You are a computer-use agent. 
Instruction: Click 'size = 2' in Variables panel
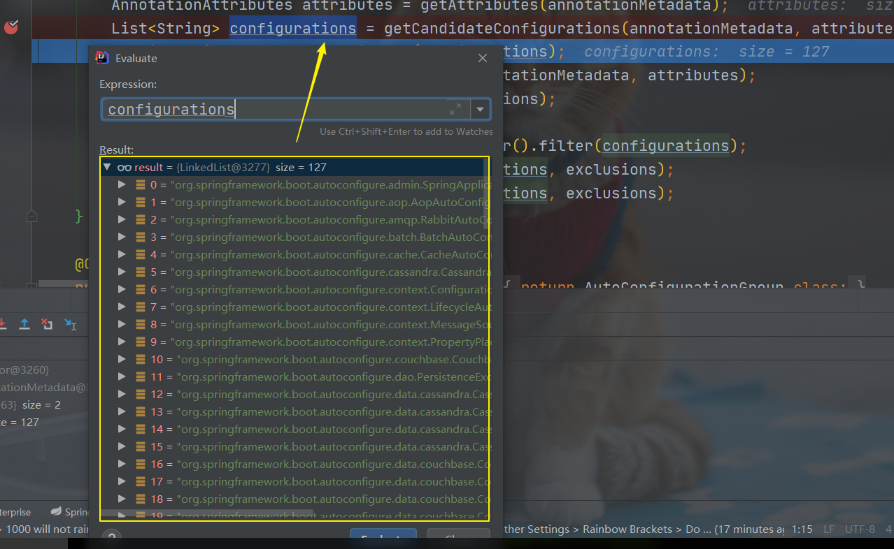tap(41, 405)
